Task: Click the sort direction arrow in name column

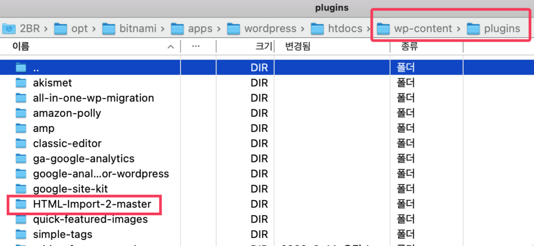Action: 171,47
